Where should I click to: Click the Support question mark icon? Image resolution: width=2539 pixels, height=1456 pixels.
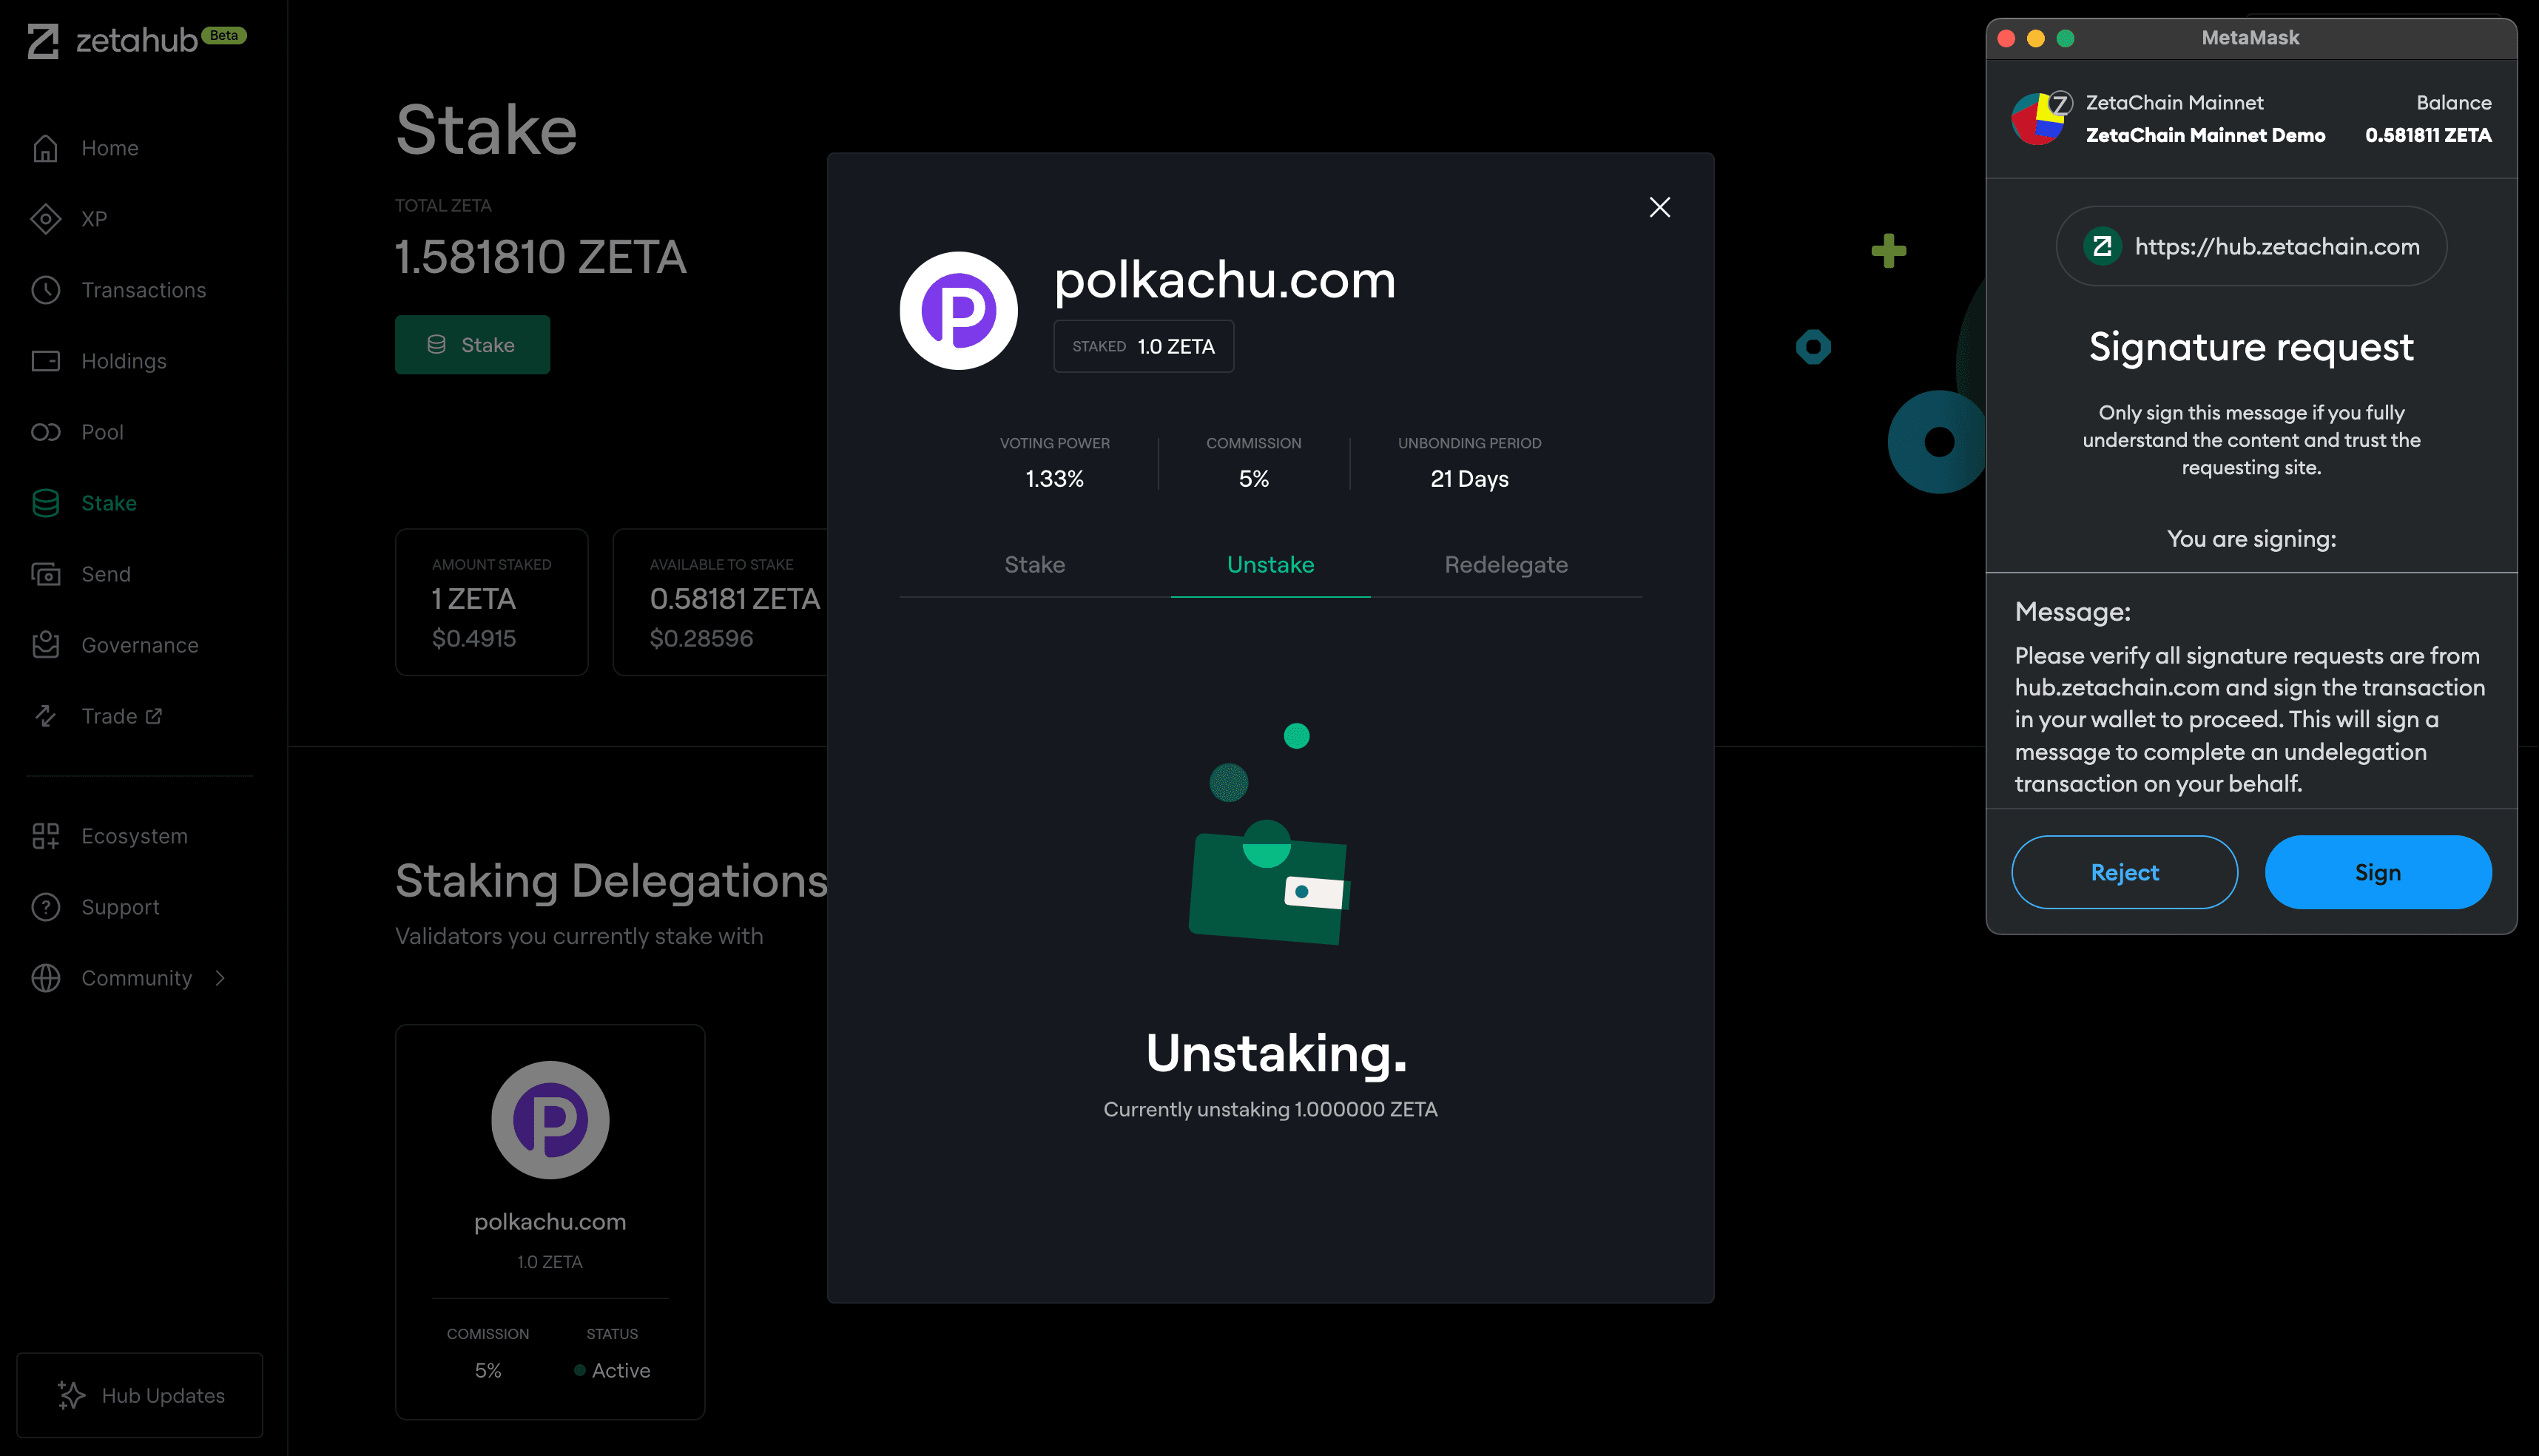pos(46,906)
